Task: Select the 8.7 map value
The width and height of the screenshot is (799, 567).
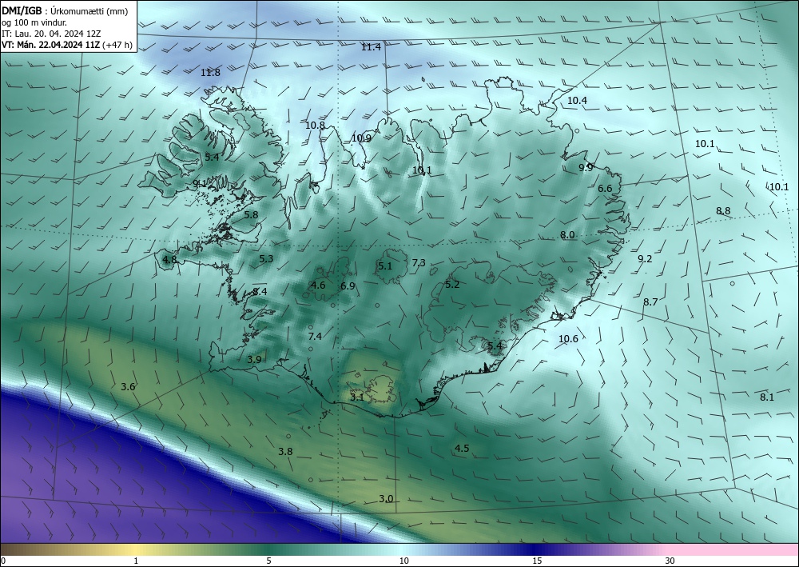Action: click(650, 301)
